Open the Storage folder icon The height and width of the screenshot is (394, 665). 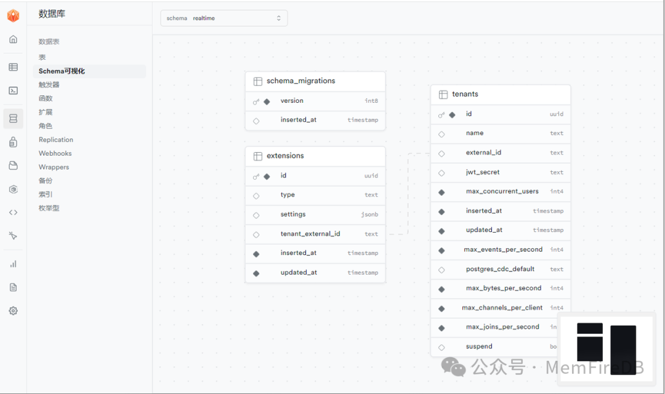(13, 166)
